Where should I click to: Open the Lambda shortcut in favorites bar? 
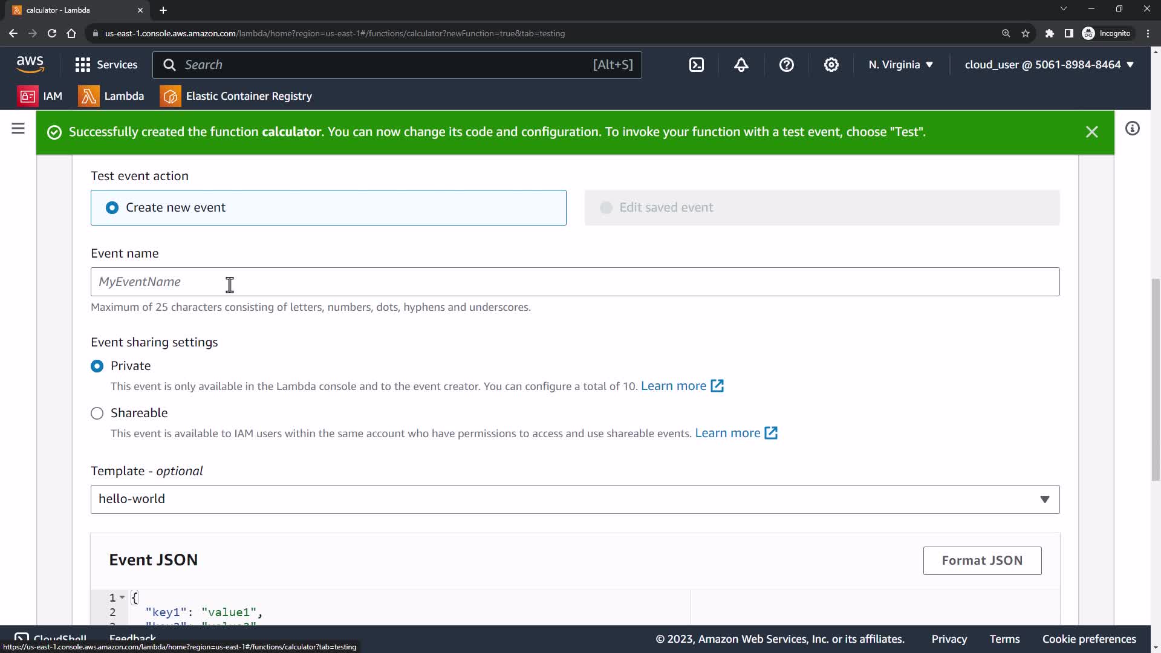[x=111, y=96]
